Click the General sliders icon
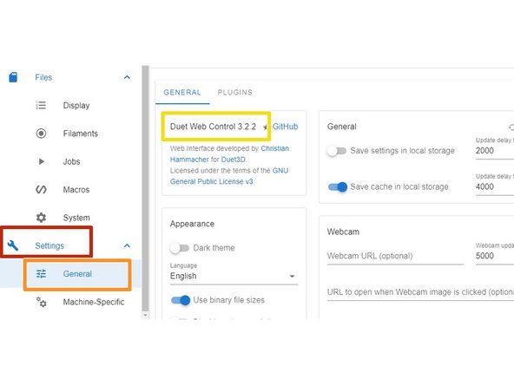 point(41,274)
